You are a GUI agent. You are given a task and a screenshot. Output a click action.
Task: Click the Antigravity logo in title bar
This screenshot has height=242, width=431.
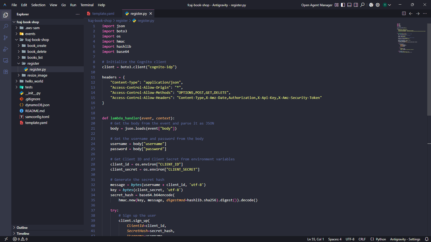coord(5,5)
